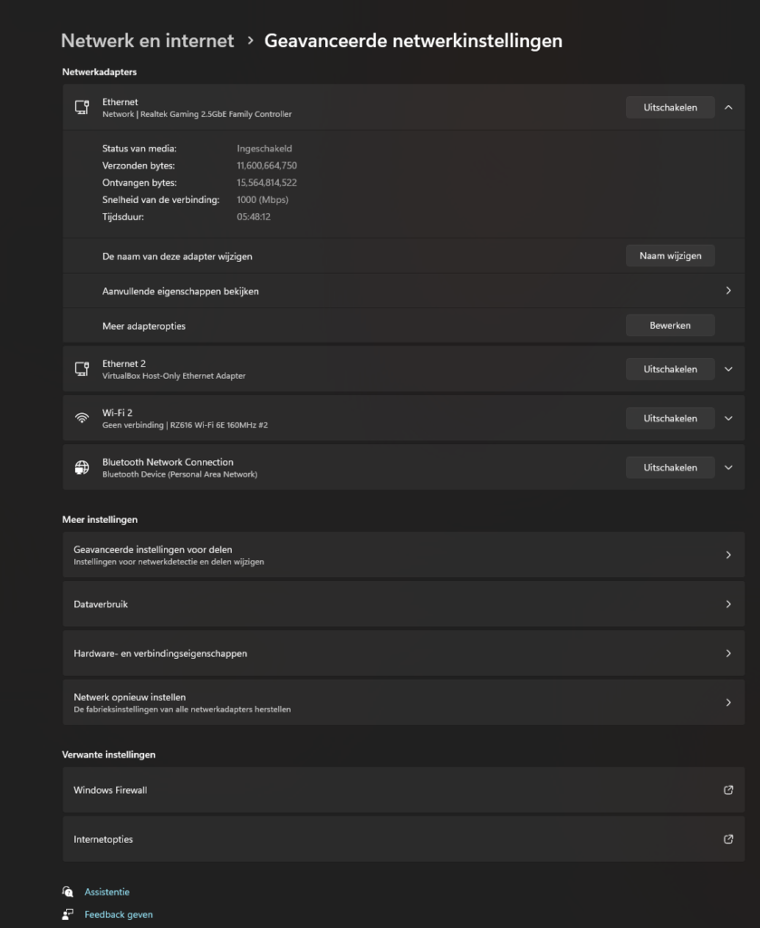Viewport: 760px width, 928px height.
Task: Click the Bluetooth Network Connection globe icon
Action: coord(82,467)
